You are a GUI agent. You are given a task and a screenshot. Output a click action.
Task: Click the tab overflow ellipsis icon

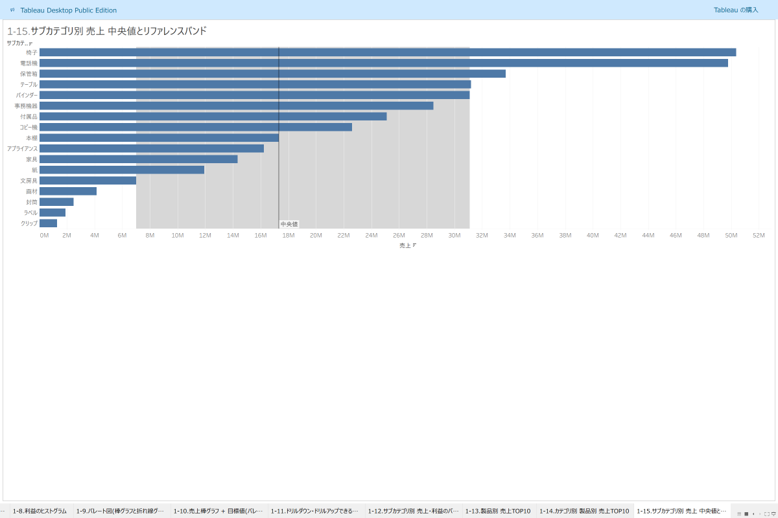pyautogui.click(x=3, y=511)
